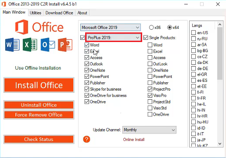Click the PowerPoint application icon
This screenshot has width=226, height=158.
[x=65, y=45]
